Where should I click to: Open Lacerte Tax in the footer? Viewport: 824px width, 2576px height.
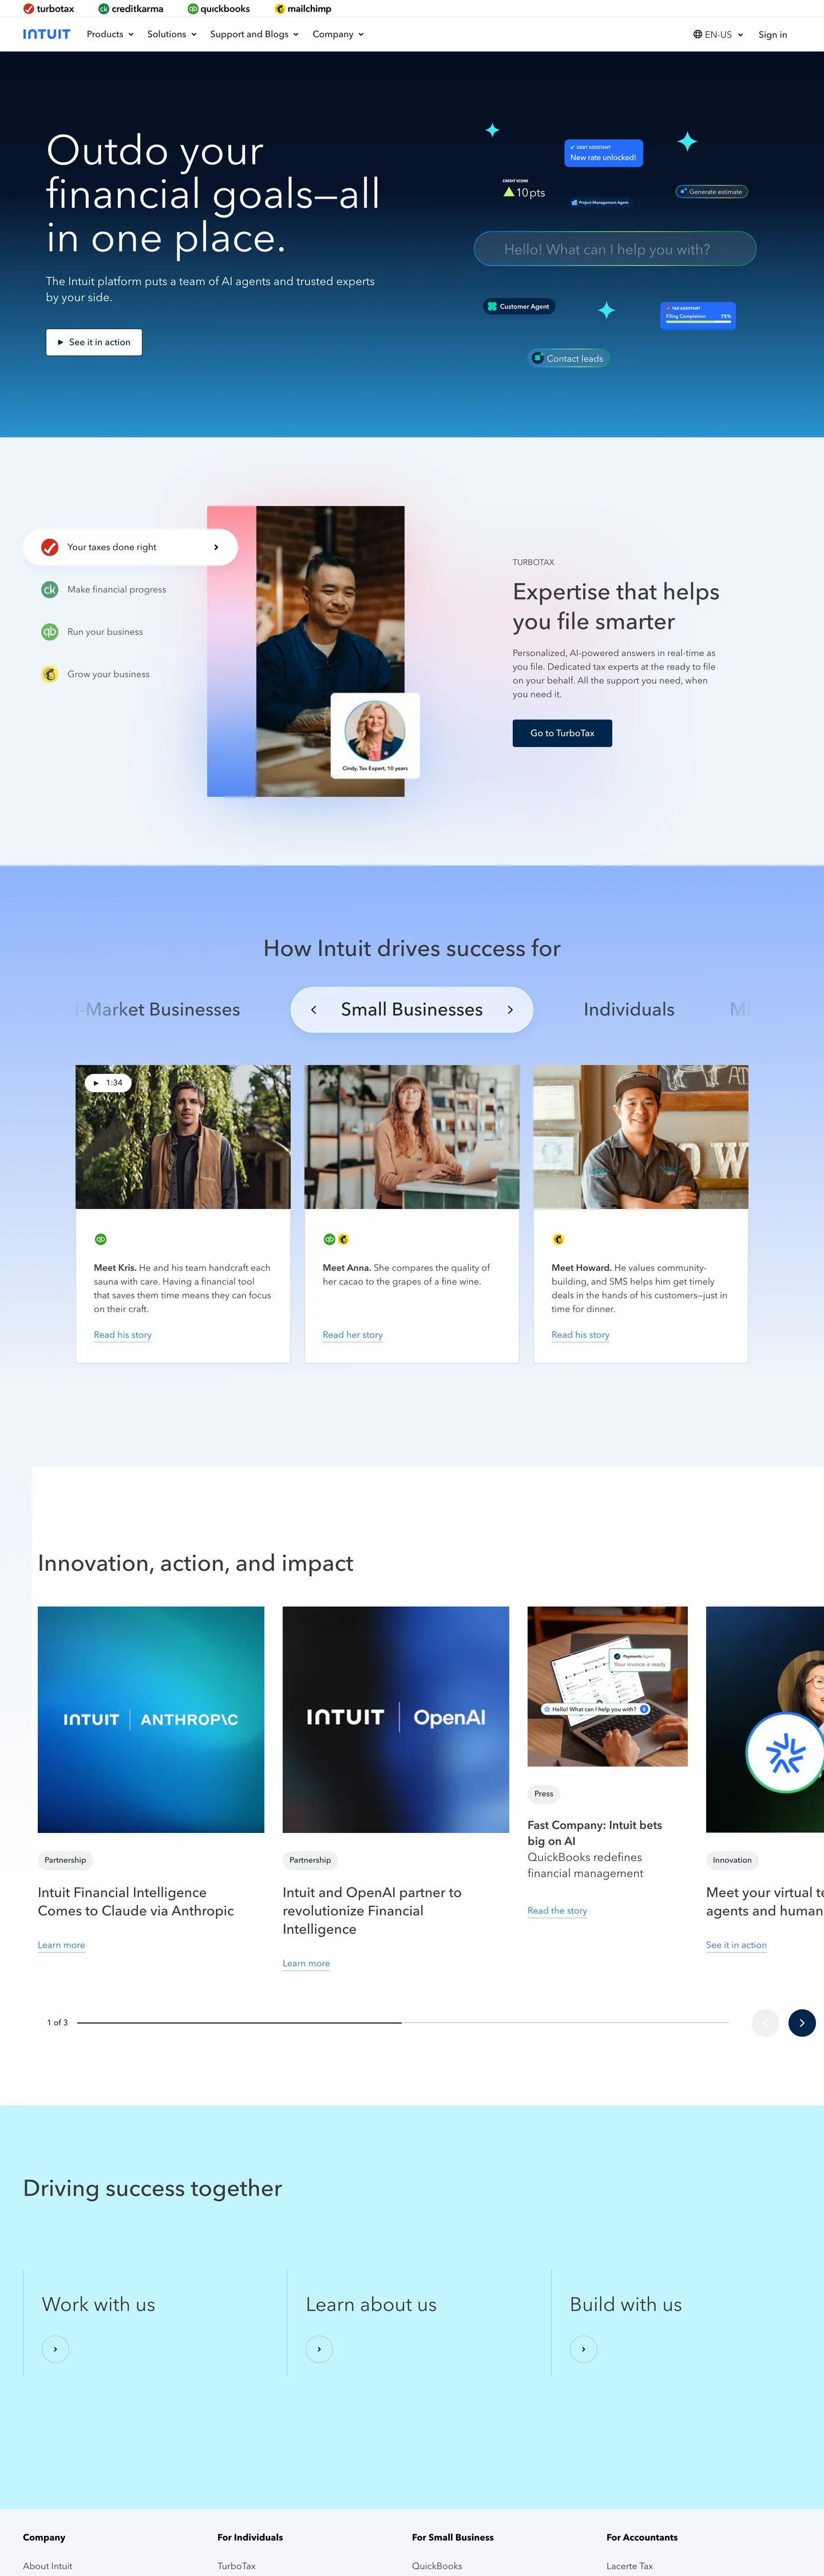tap(629, 2566)
